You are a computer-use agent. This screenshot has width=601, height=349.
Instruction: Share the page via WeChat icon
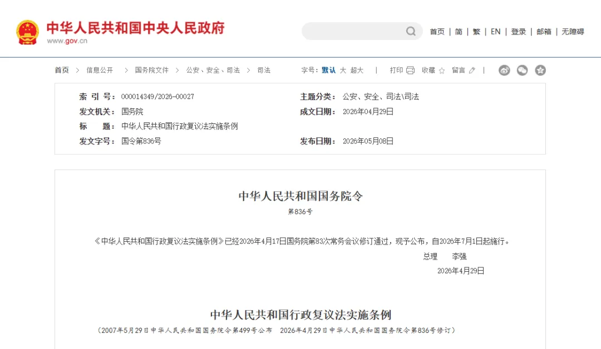522,70
